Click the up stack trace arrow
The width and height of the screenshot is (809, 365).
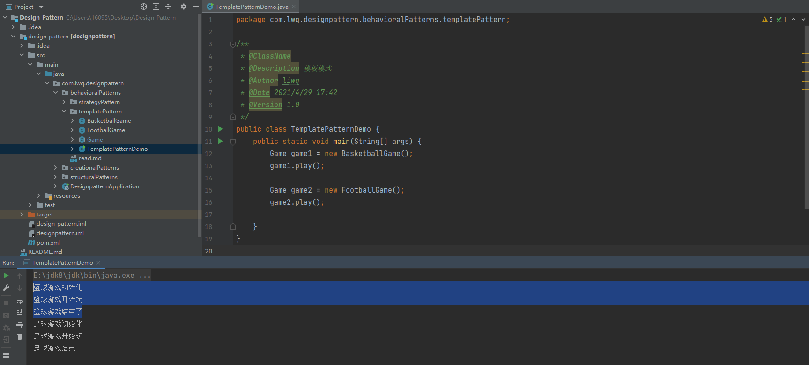click(x=20, y=276)
